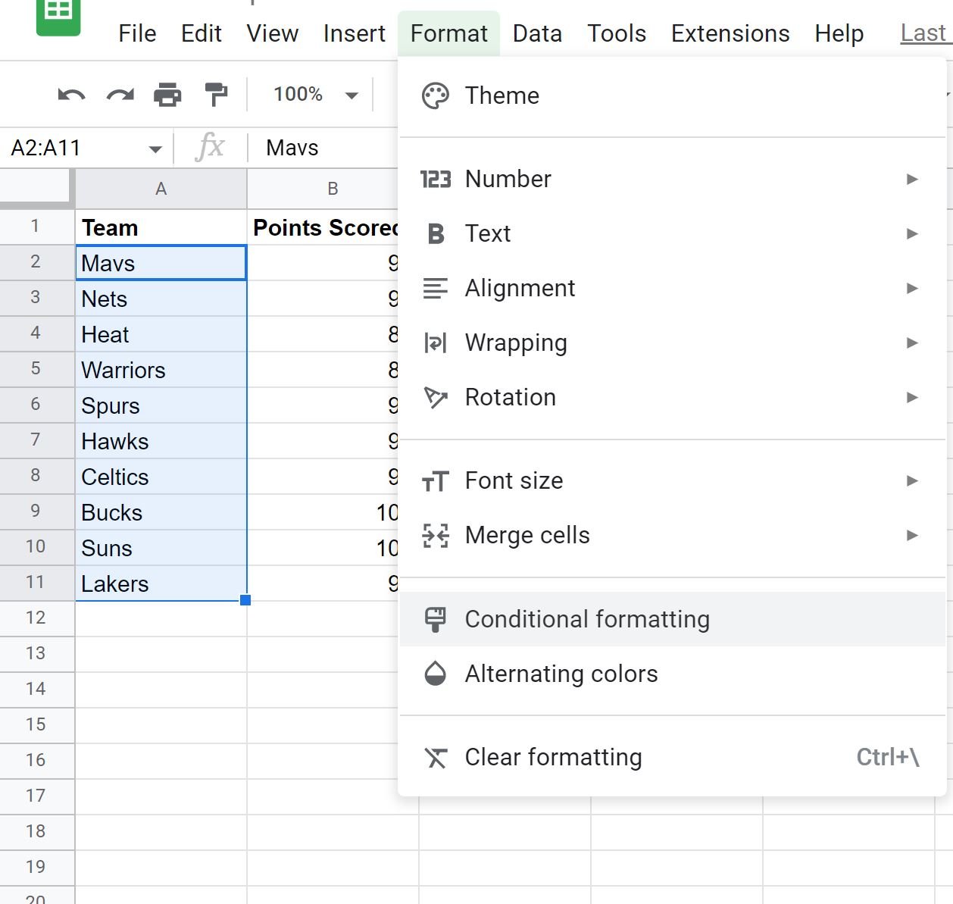Screen dimensions: 953x904
Task: Click the Clear formatting icon
Action: click(x=436, y=758)
